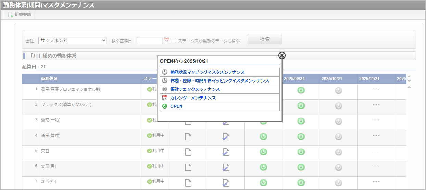Screen dimensions: 426x190
Task: Click the 勤務体系 column header
Action: (x=90, y=79)
